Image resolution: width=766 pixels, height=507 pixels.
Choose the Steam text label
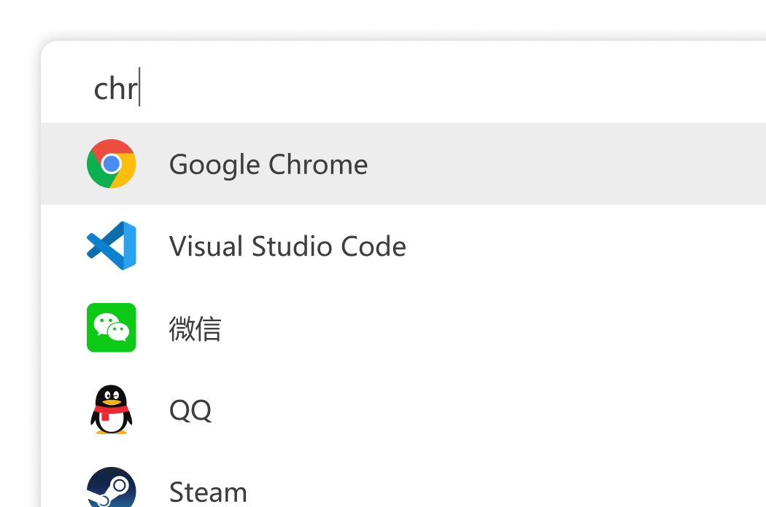[208, 492]
